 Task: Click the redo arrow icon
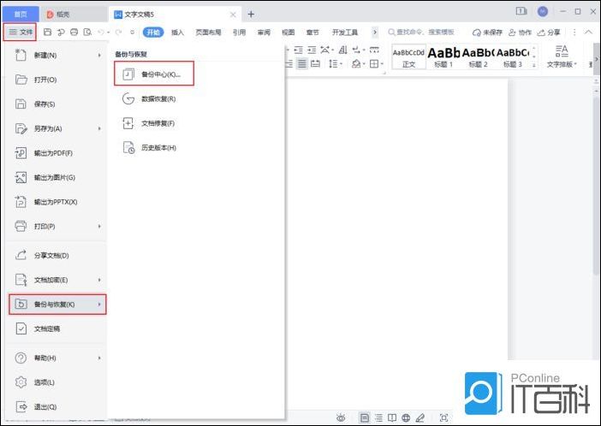(x=119, y=33)
